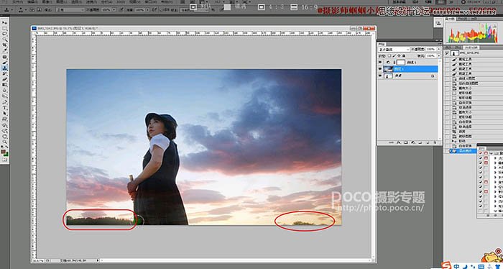Image resolution: width=503 pixels, height=269 pixels.
Task: Select the Eraser tool
Action: click(6, 79)
